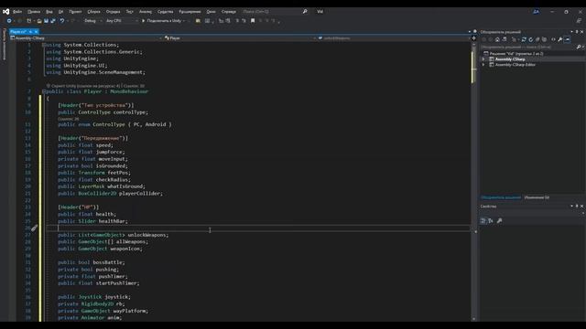Click the search box in title bar
Screen dimensions: 586x329
pyautogui.click(x=275, y=12)
